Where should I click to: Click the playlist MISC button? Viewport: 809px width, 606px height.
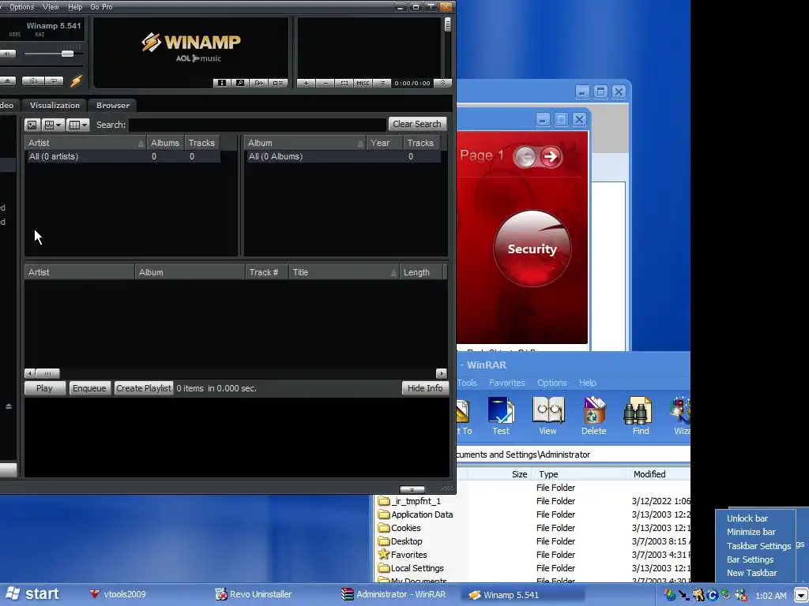coord(363,83)
